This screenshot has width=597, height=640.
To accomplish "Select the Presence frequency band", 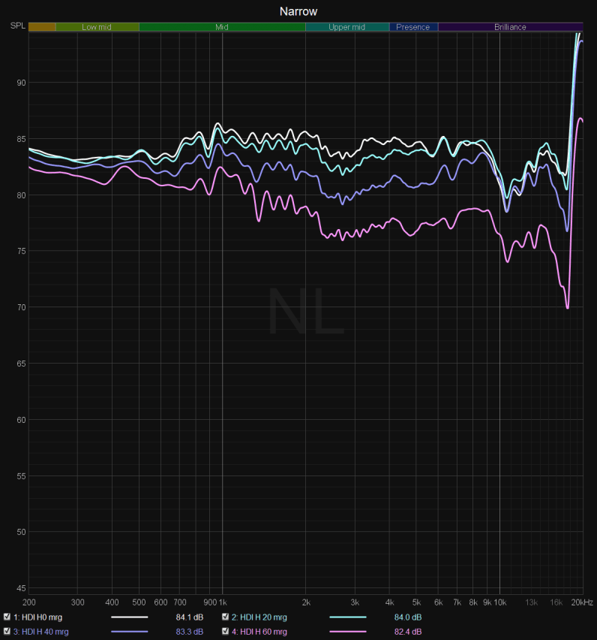I will (x=413, y=27).
